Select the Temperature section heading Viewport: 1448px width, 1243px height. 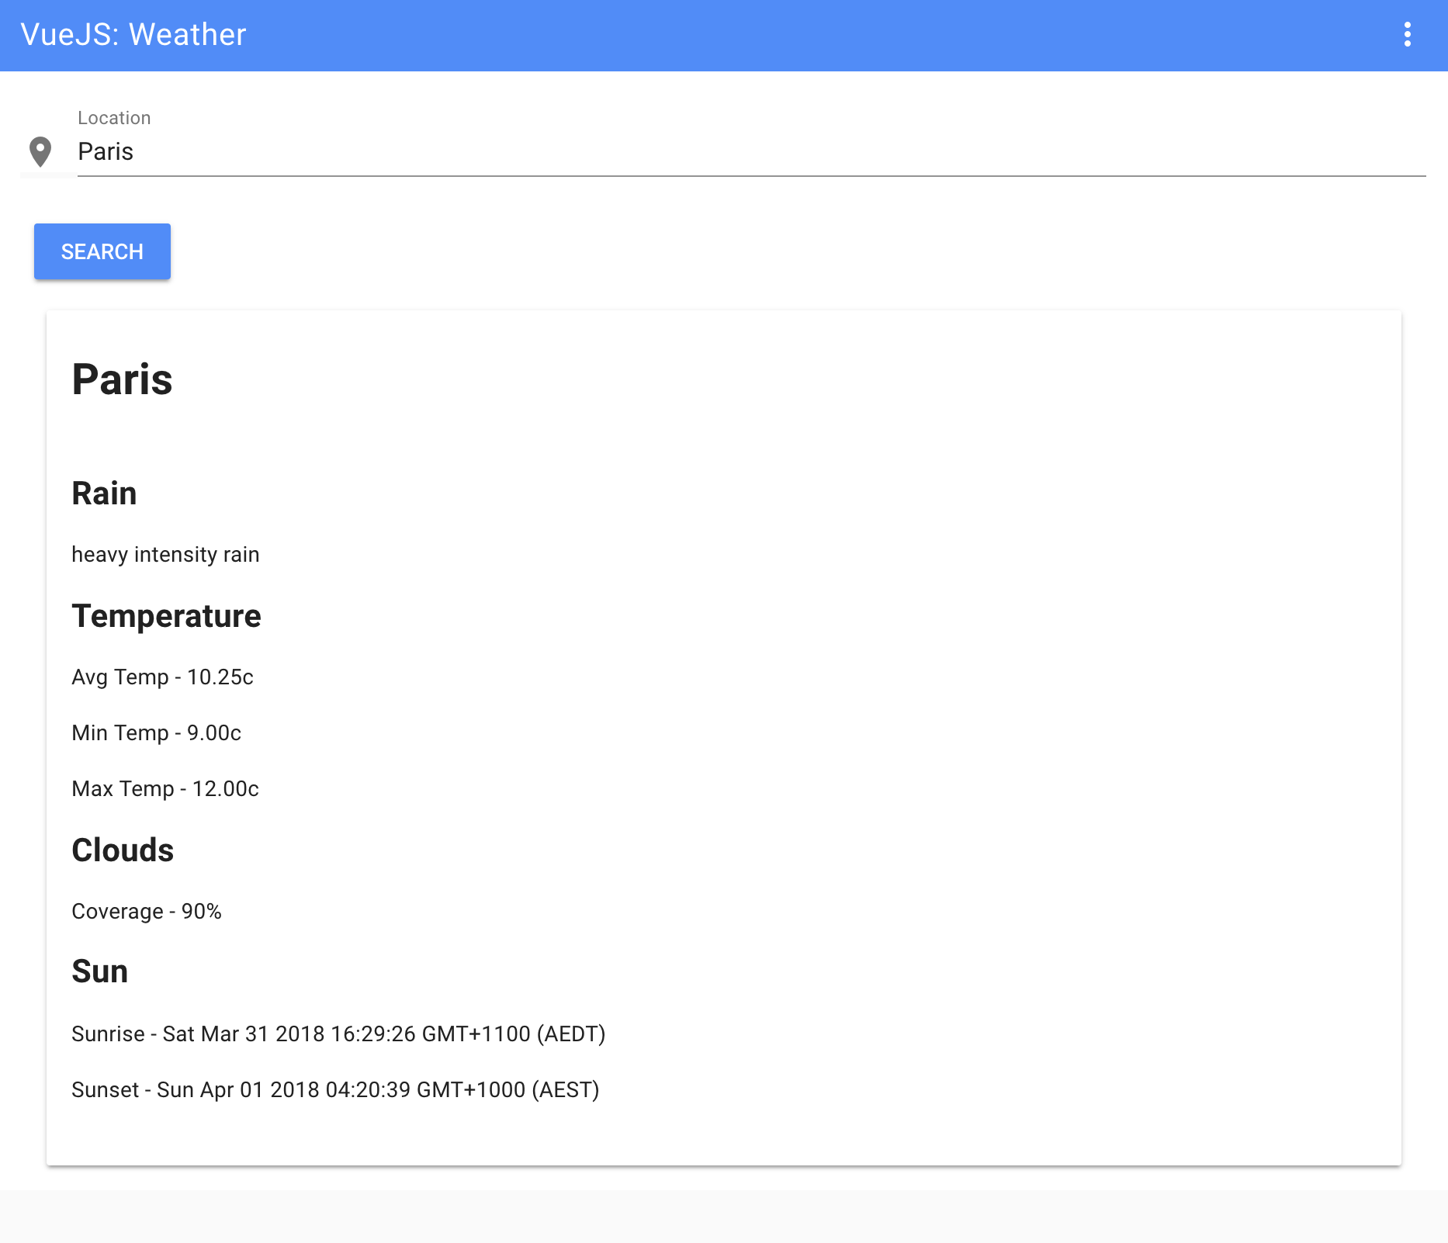tap(166, 616)
